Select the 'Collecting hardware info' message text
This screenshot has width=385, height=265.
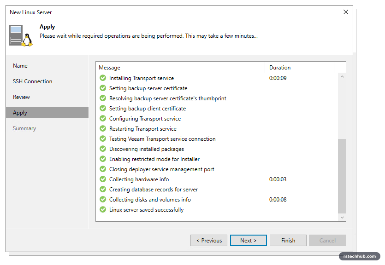[x=139, y=179]
